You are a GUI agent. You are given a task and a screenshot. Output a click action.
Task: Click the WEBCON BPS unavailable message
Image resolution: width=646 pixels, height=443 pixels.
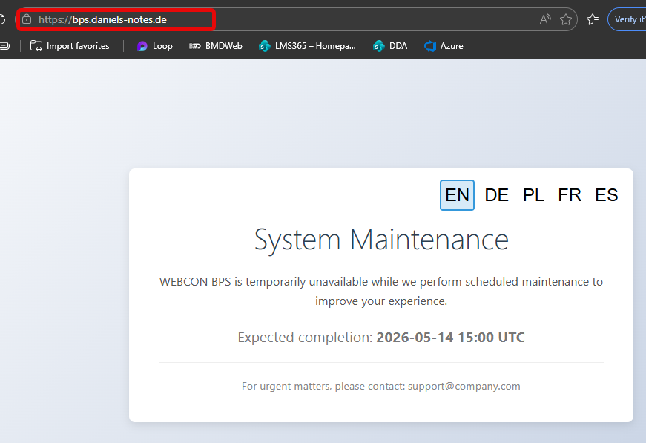[381, 292]
